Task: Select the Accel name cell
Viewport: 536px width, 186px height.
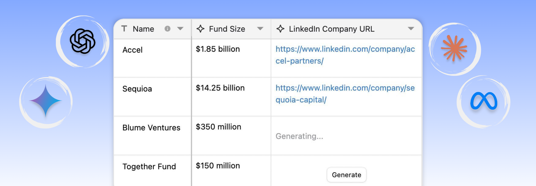Action: (x=133, y=50)
